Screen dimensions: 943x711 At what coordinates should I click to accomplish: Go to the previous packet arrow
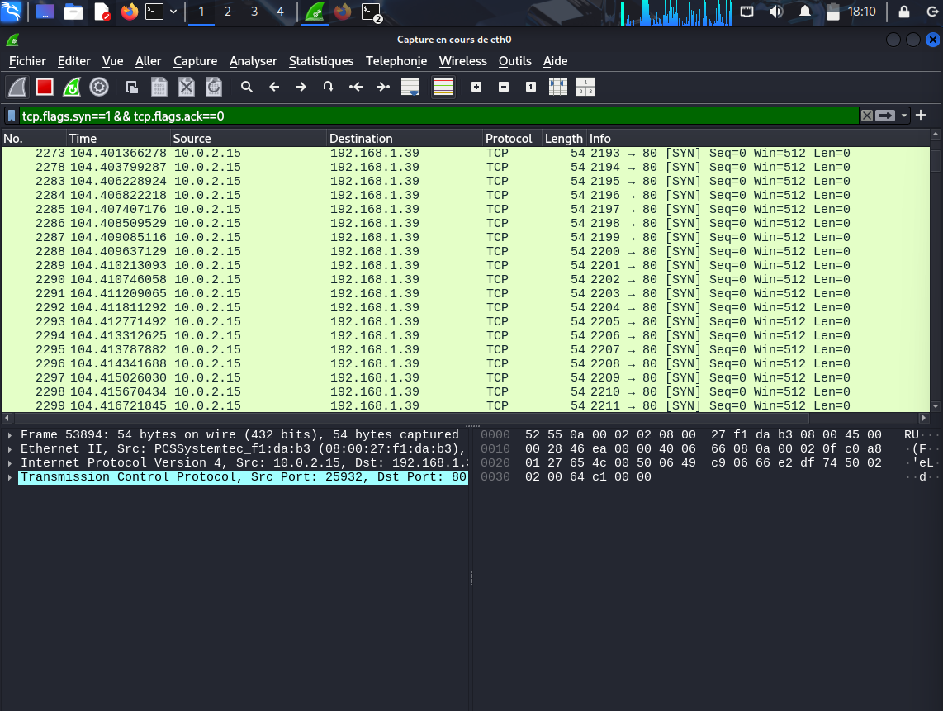[274, 87]
